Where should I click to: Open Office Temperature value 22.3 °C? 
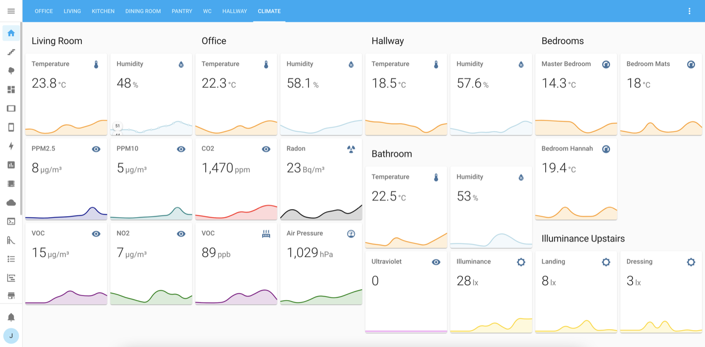point(219,83)
